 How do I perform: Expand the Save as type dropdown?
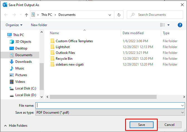[x=183, y=113]
